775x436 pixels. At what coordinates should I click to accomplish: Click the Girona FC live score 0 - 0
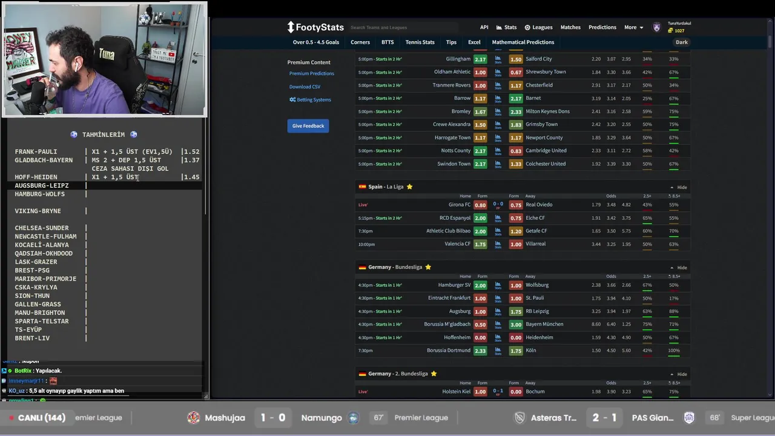click(498, 205)
